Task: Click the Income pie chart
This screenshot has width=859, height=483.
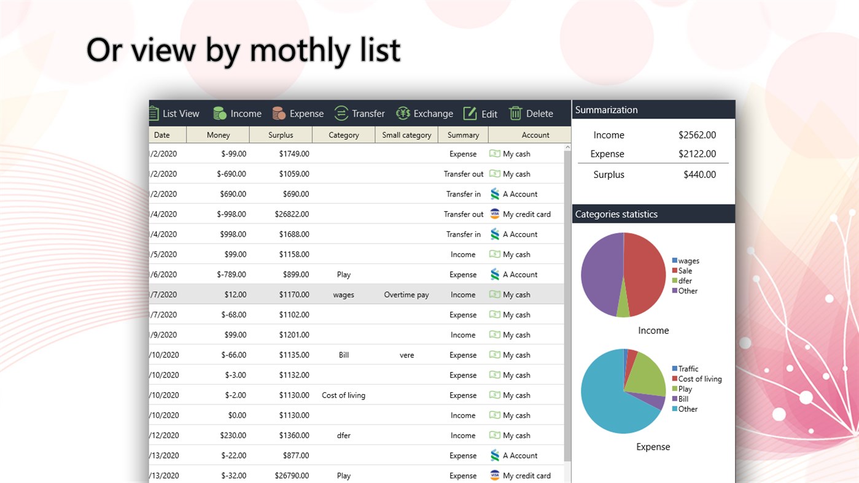Action: (x=623, y=274)
